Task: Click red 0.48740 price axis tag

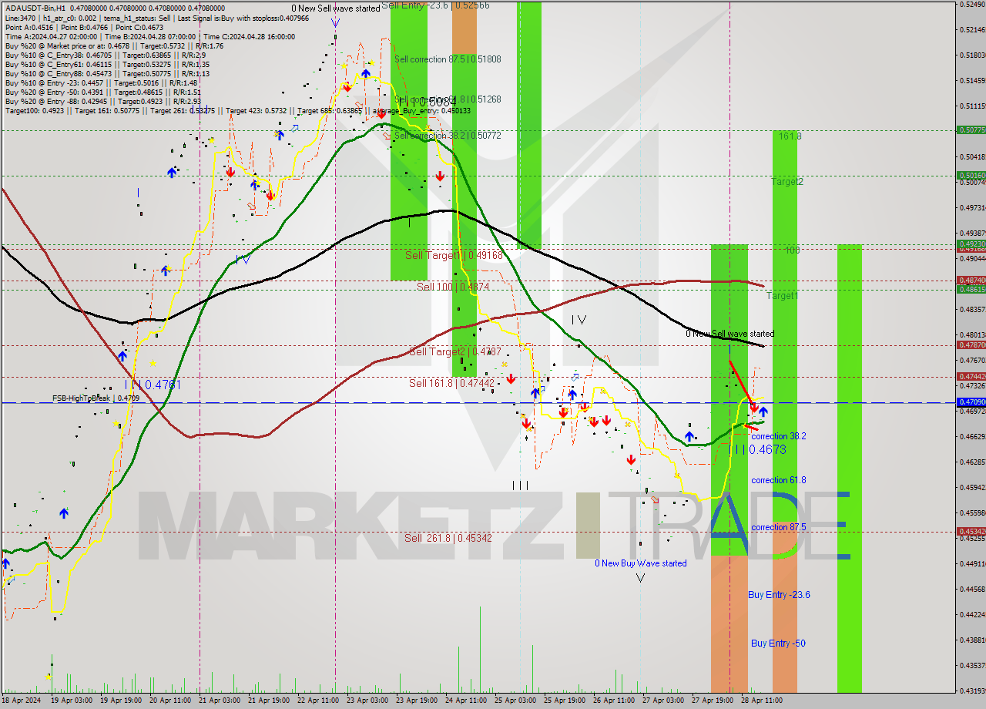Action: [x=971, y=281]
